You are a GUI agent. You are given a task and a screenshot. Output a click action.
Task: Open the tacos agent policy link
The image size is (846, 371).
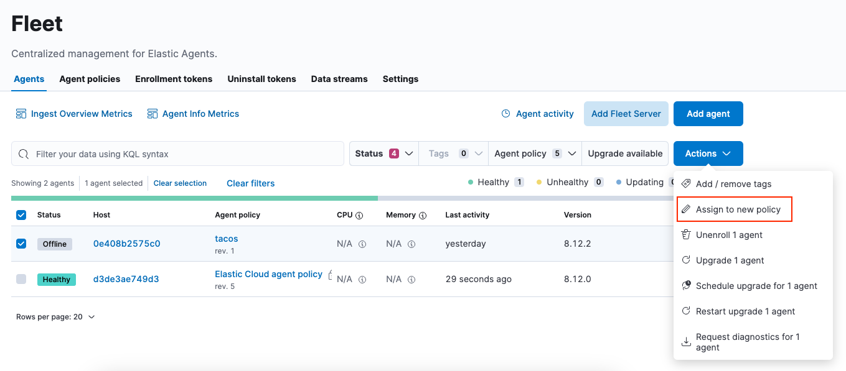(226, 238)
